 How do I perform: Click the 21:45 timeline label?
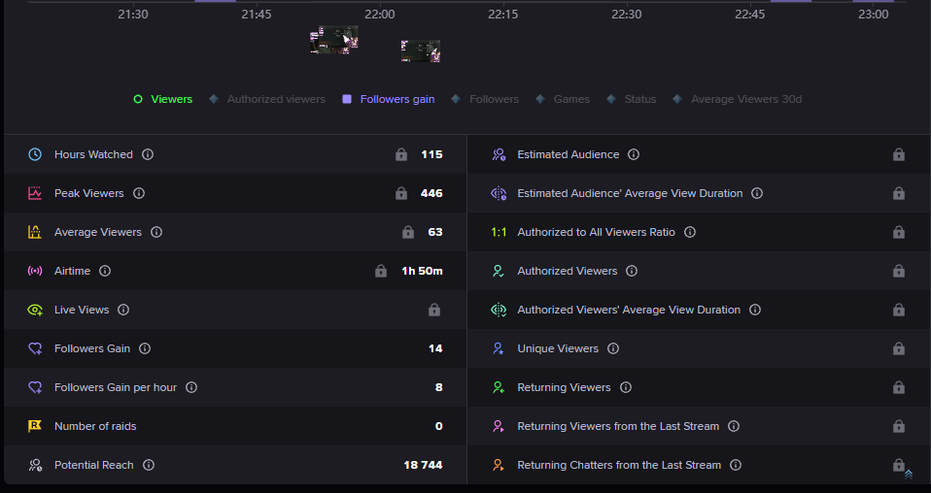pyautogui.click(x=257, y=15)
